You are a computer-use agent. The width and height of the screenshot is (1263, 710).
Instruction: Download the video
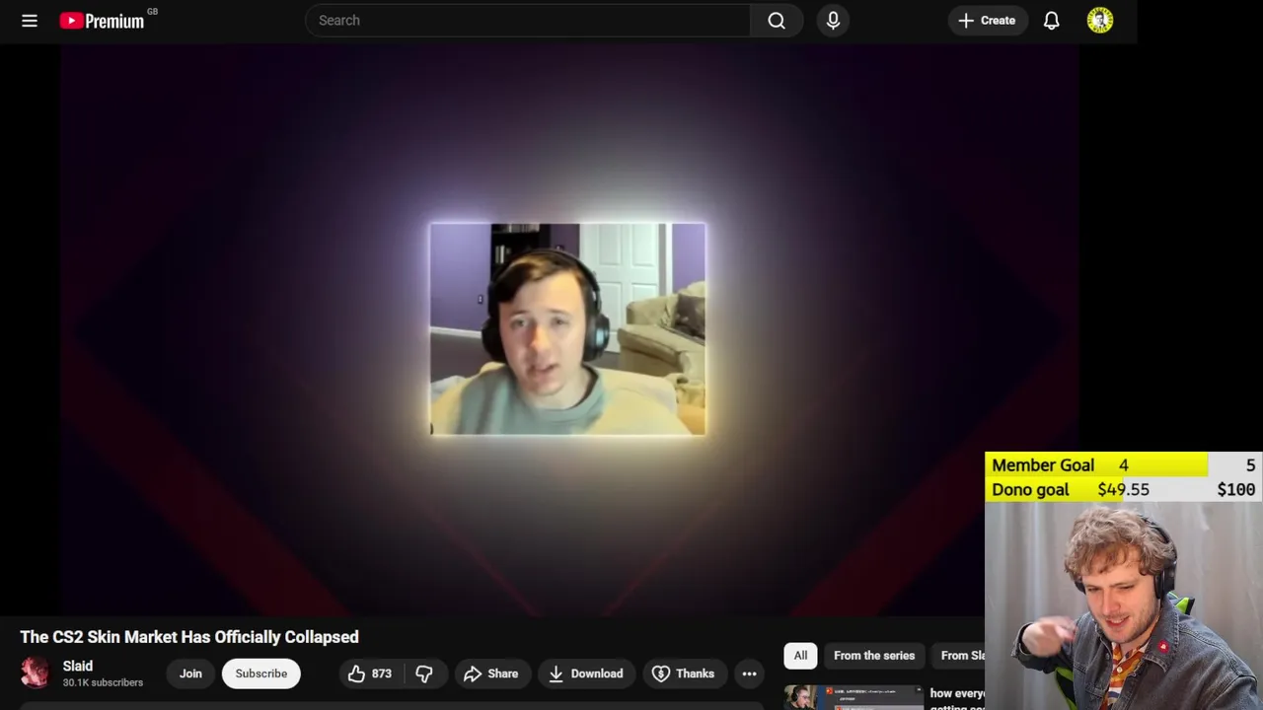coord(586,674)
